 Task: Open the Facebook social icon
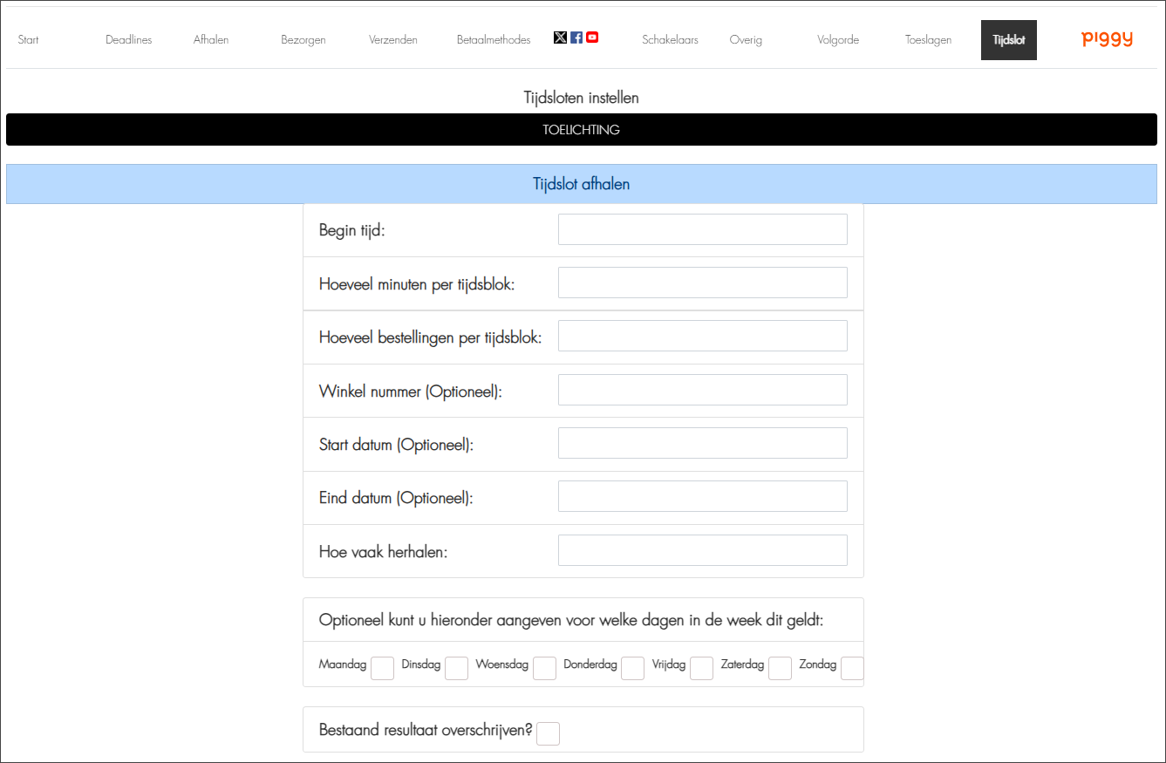point(576,37)
